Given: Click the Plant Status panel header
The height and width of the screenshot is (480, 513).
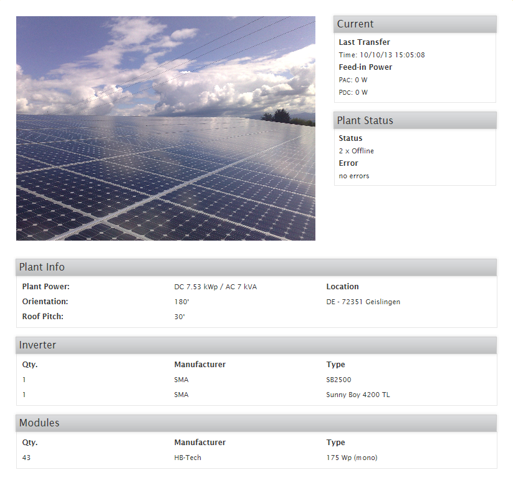Looking at the screenshot, I should point(415,120).
